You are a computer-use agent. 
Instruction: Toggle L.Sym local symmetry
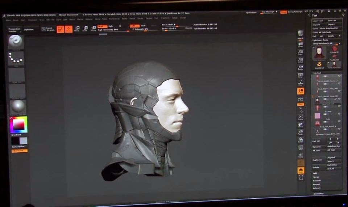tap(301, 99)
